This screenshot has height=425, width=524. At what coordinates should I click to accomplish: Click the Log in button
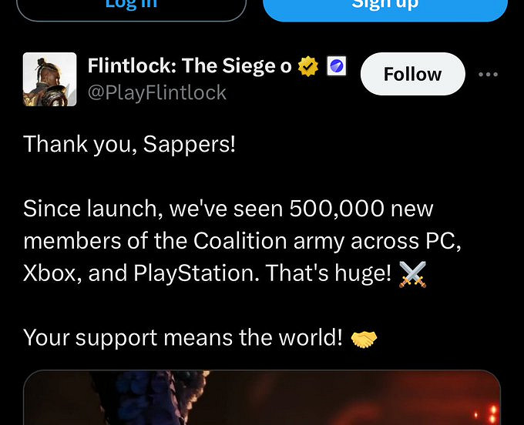[x=131, y=8]
